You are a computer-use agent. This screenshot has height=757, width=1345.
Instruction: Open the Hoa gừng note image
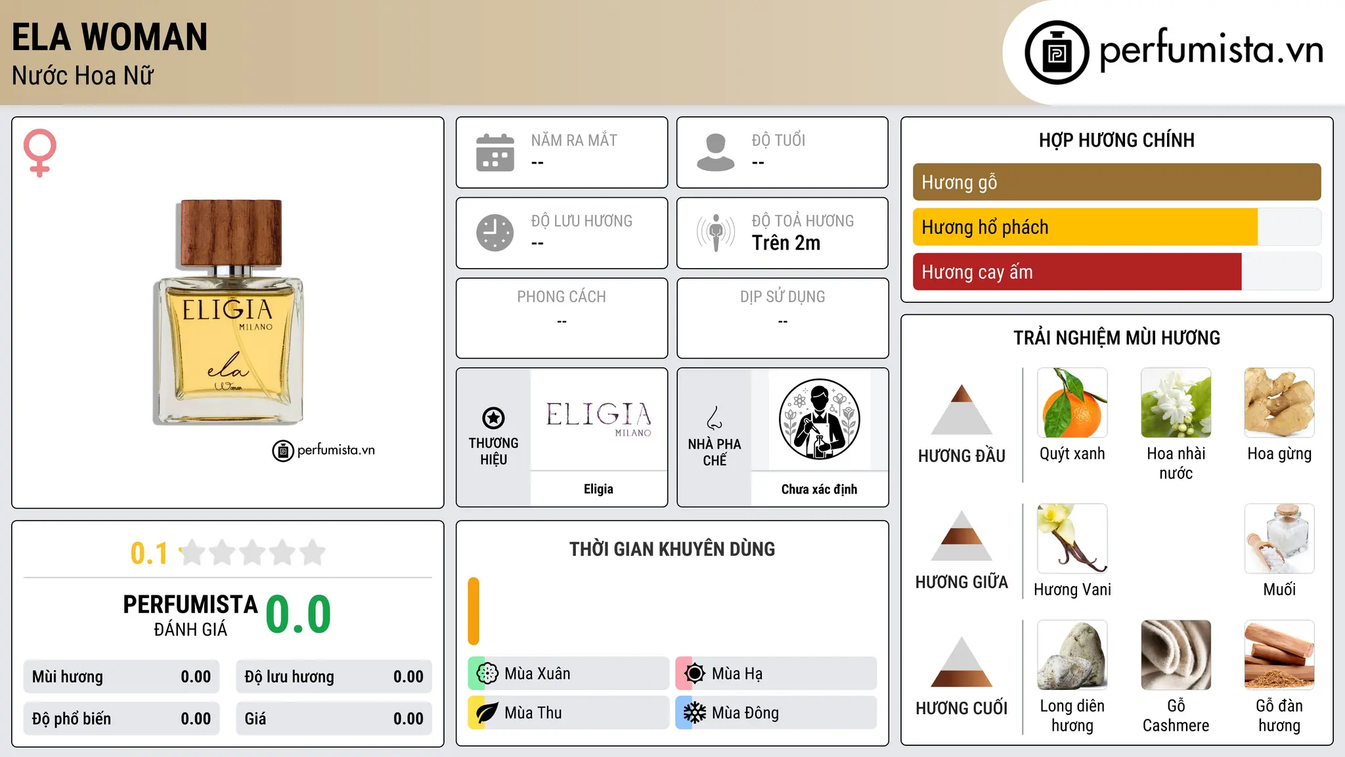pos(1279,403)
